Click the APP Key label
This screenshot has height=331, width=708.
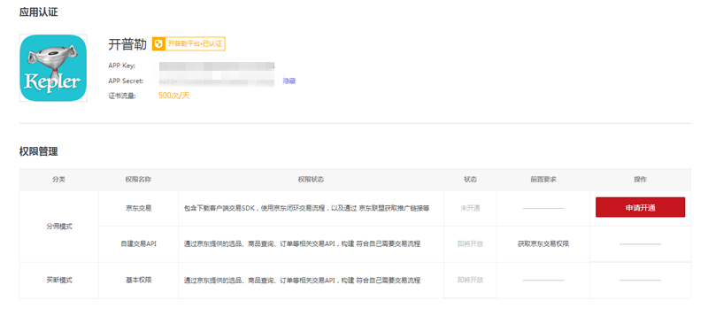[122, 65]
